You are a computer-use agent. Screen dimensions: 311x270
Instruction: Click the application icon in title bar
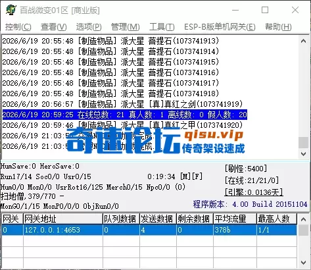(11, 10)
